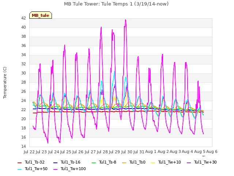Screen dimensions: 234x176
Task: Click the purple Tul1_Tw+30 legend swatch
Action: (x=189, y=163)
